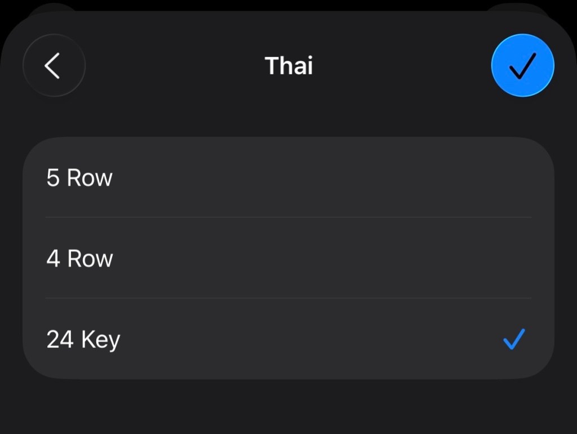The image size is (577, 434).
Task: Pick the last option in the layout list
Action: [x=287, y=339]
